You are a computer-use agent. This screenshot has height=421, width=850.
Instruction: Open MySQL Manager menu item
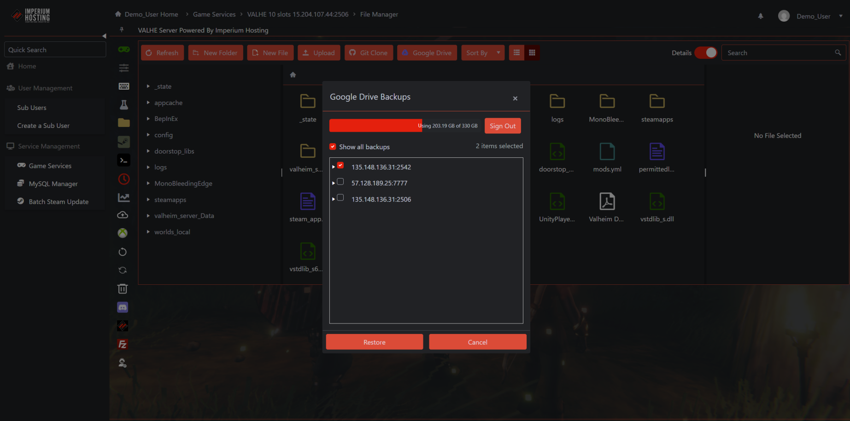(x=53, y=184)
